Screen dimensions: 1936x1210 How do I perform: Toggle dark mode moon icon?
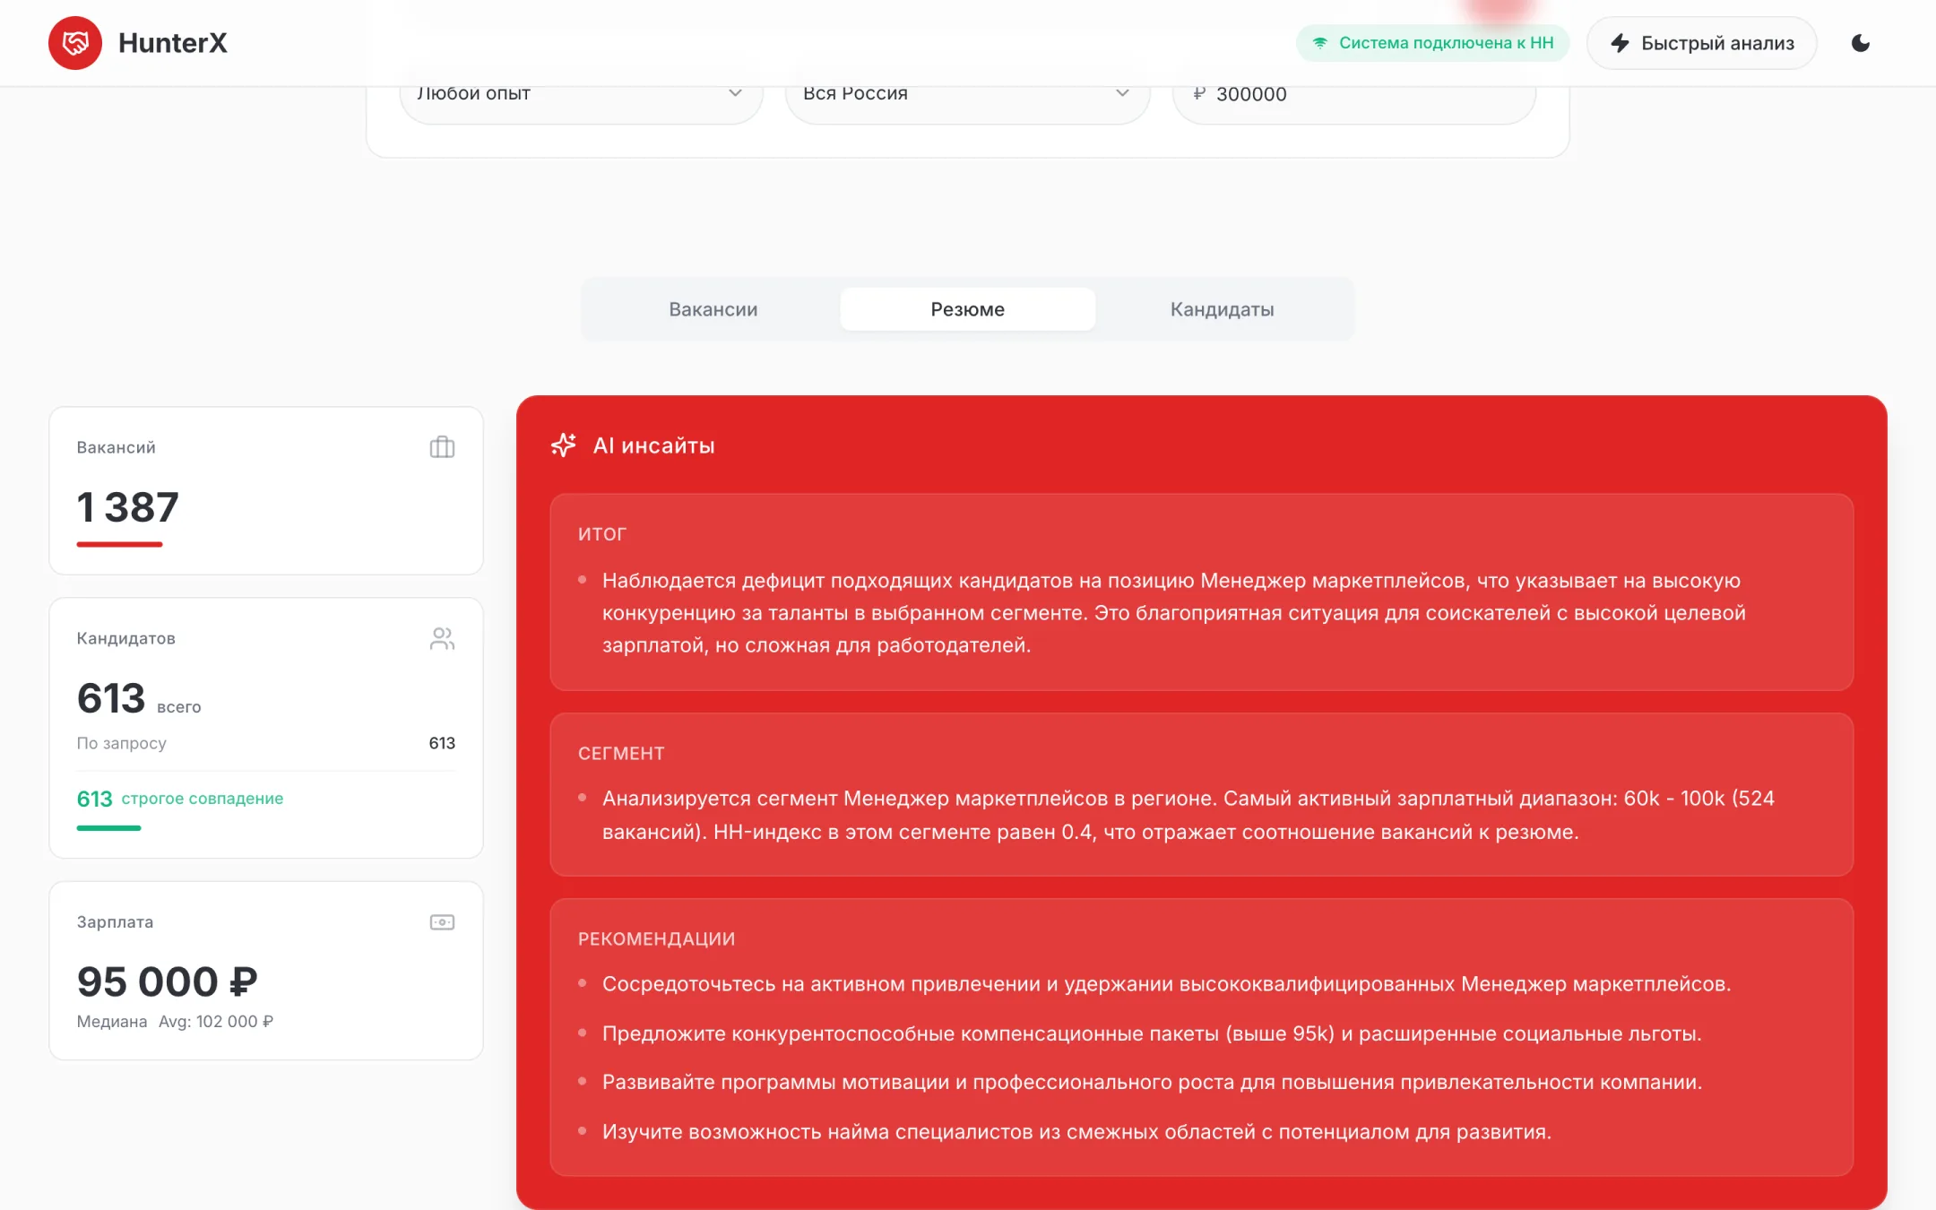click(1861, 43)
